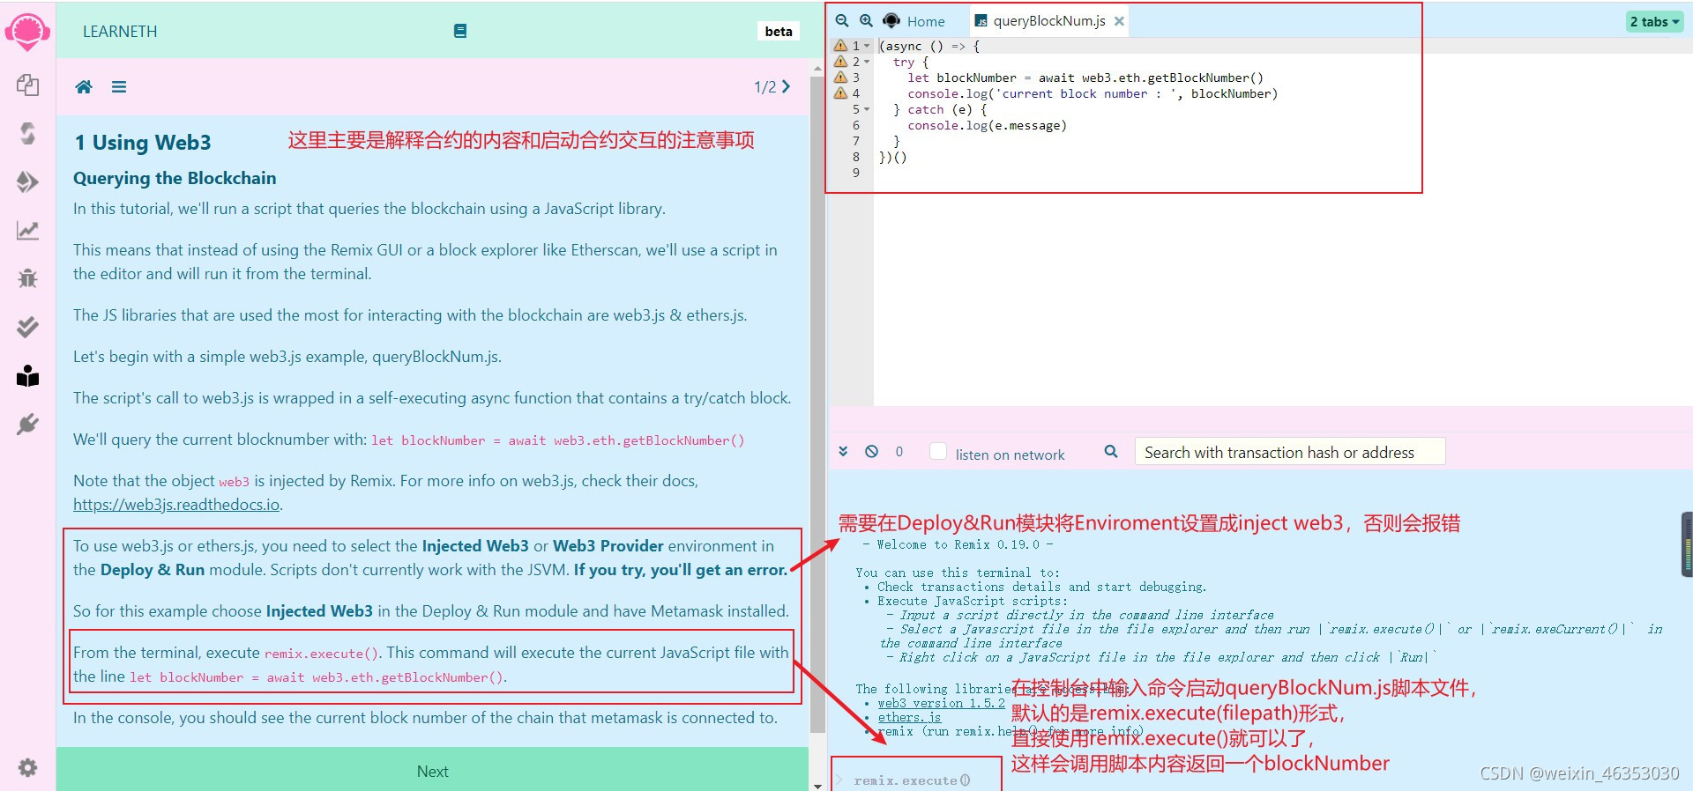Click the warning icon on line 4
The image size is (1693, 791).
[840, 93]
